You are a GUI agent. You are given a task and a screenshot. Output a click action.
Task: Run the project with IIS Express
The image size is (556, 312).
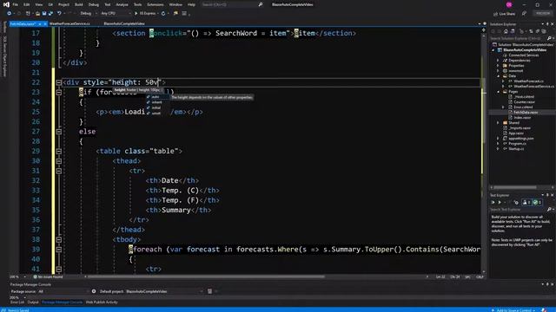click(145, 14)
